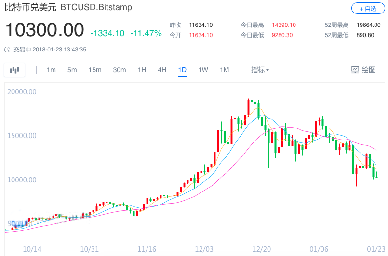Screen dimensions: 388x256
Task: Switch to the 4H timeframe
Action: [x=162, y=70]
